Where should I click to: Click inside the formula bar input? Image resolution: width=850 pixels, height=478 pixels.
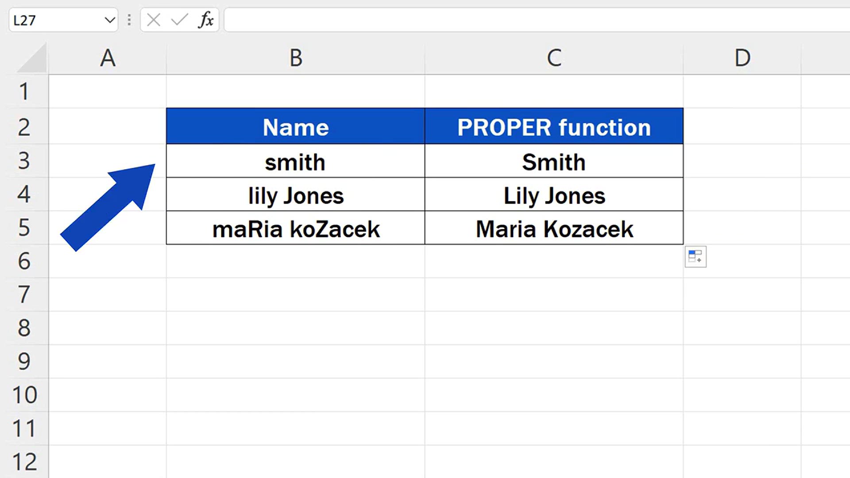[x=531, y=20]
